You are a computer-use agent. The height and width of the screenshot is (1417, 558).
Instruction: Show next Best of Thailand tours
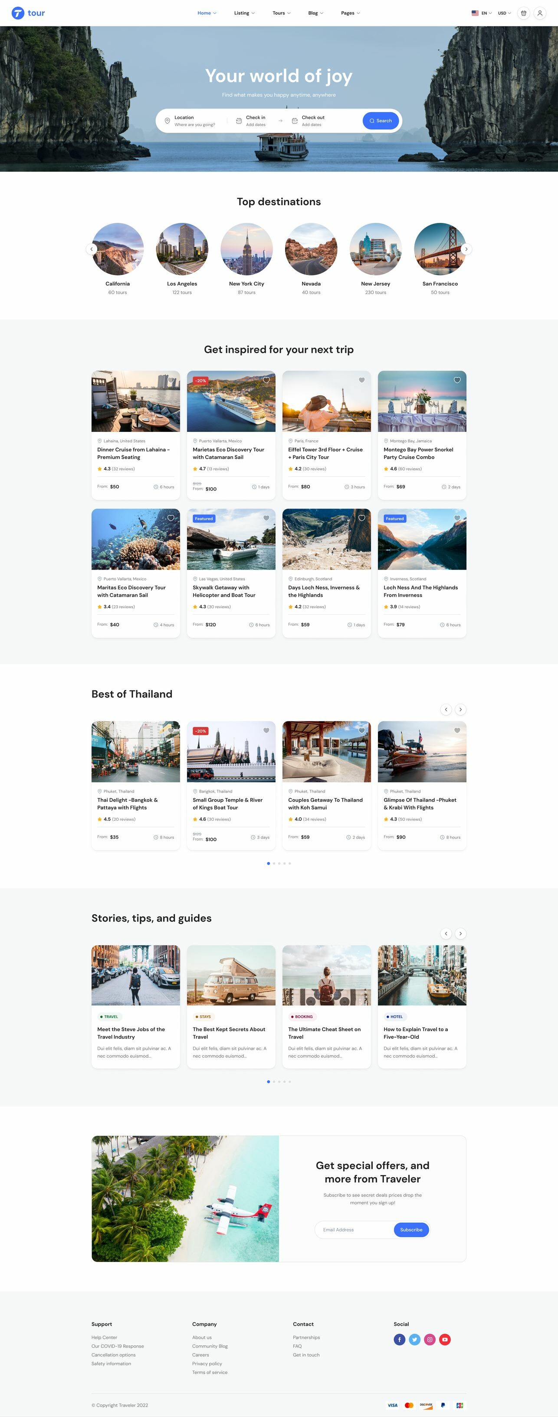pyautogui.click(x=460, y=710)
